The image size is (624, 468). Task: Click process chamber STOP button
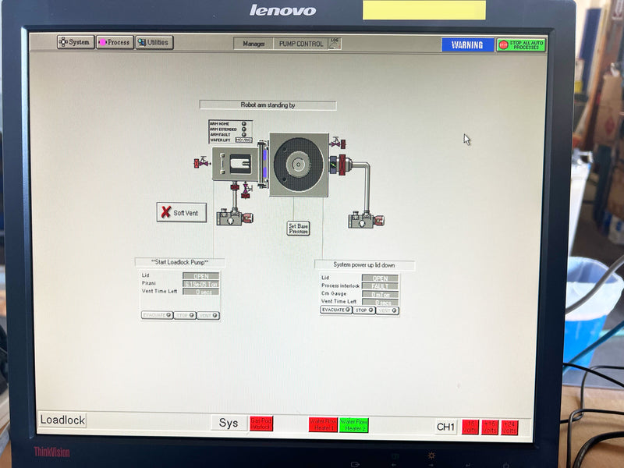click(364, 310)
